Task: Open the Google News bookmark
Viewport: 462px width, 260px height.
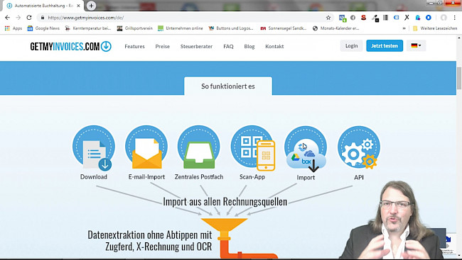Action: 43,28
